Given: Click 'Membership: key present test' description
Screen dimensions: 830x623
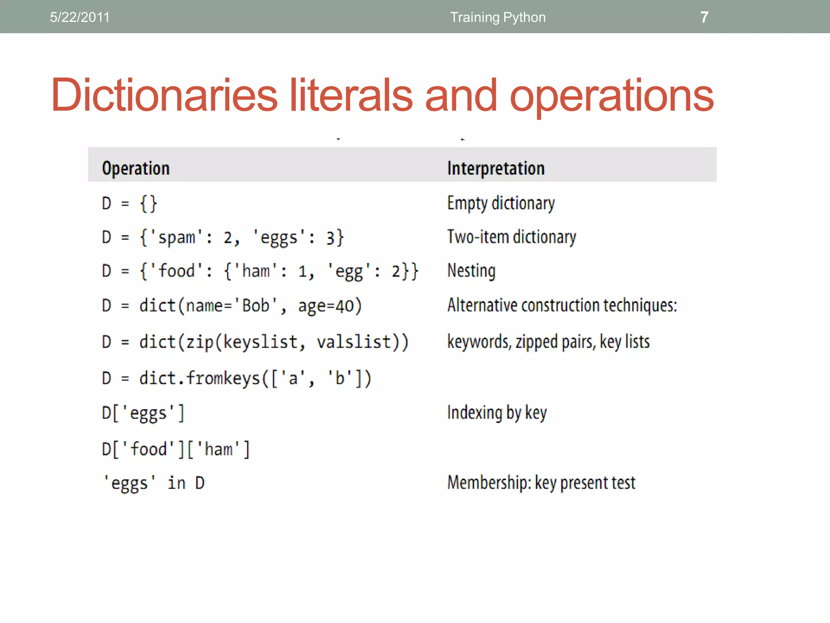Looking at the screenshot, I should coord(541,483).
